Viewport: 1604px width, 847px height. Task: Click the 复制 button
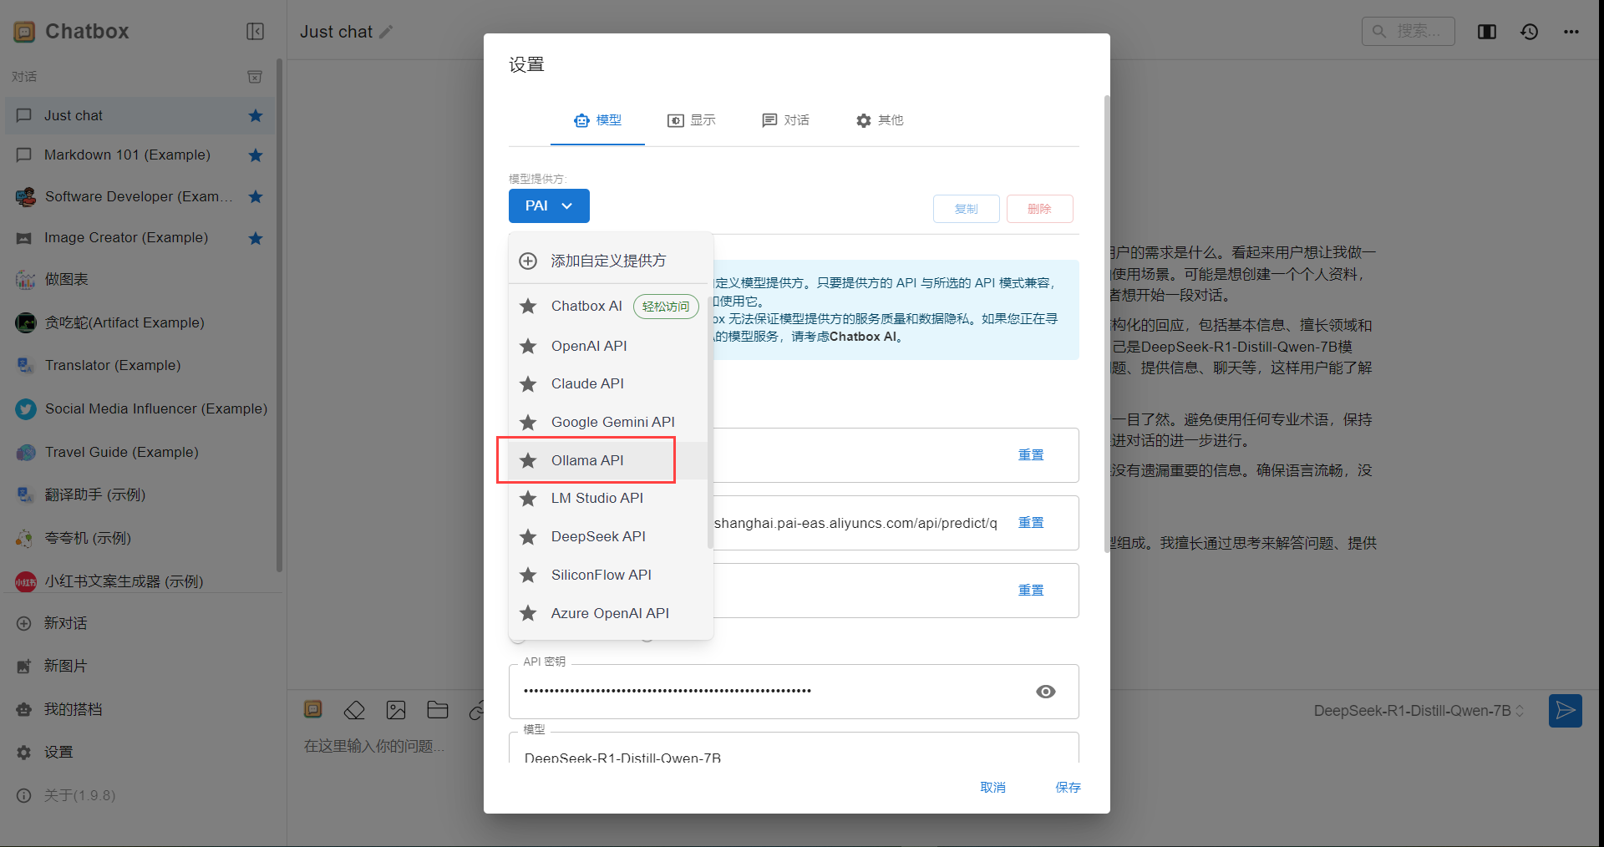(966, 209)
